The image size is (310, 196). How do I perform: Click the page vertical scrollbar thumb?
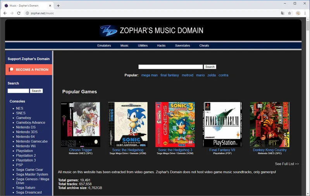(x=308, y=26)
